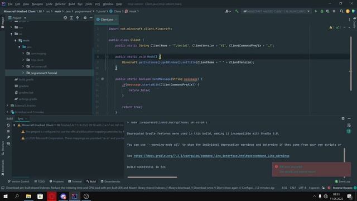Click the red IDE error notification
357x201 pixels.
pos(311,169)
